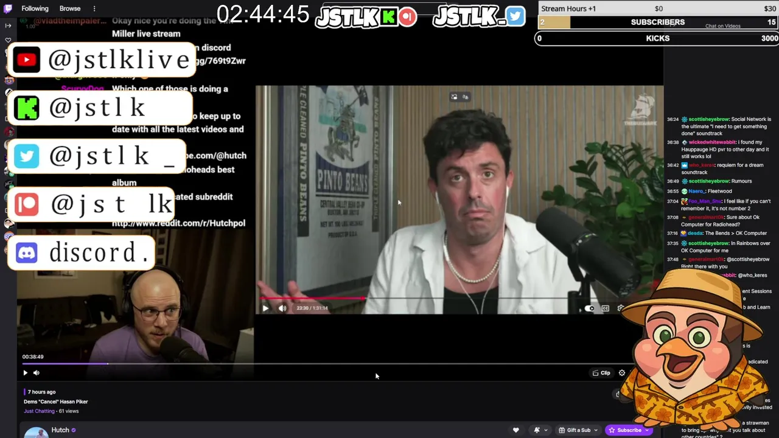Open desda username in chat
The width and height of the screenshot is (779, 438).
point(696,233)
